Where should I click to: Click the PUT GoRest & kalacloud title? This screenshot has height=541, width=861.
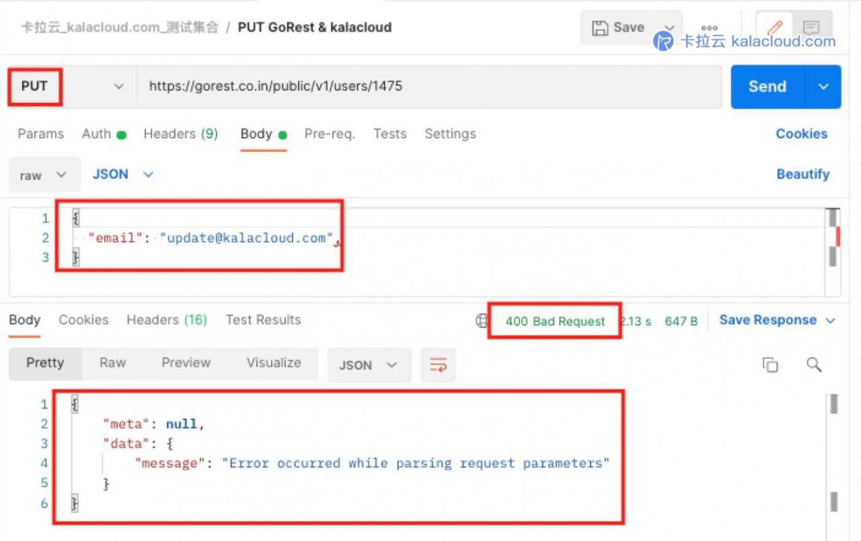(x=315, y=28)
